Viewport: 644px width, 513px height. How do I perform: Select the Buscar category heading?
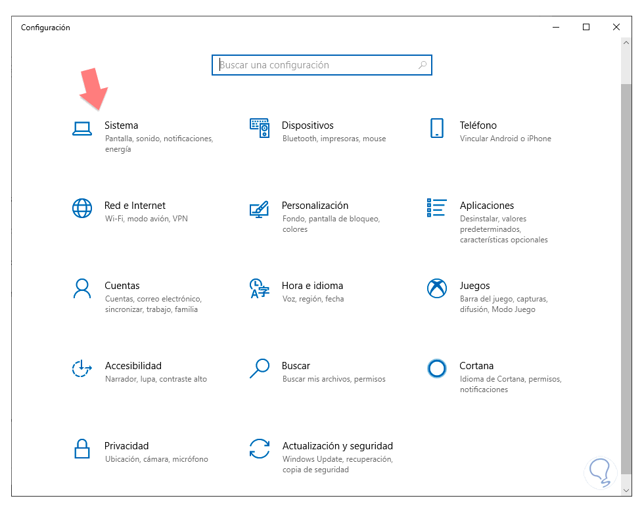pos(296,365)
